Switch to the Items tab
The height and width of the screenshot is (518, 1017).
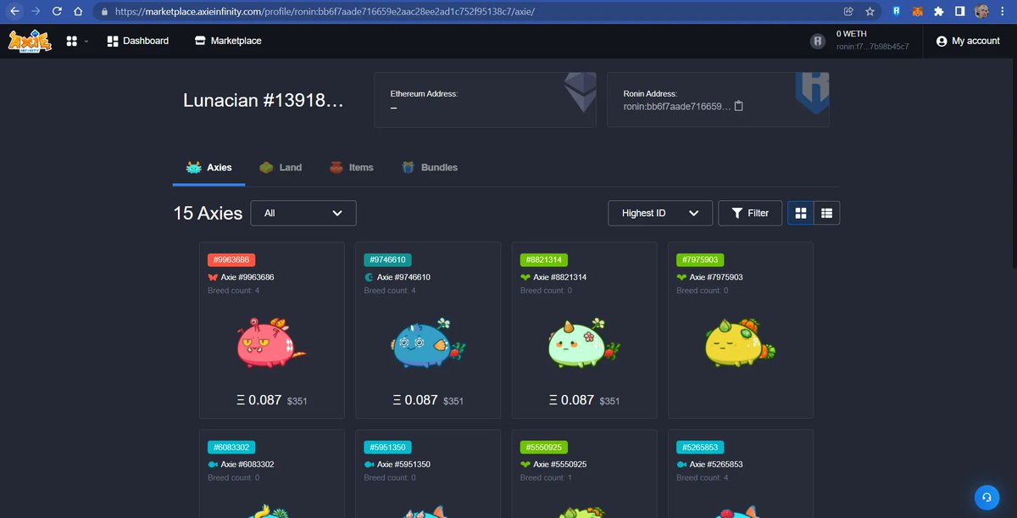pos(351,167)
